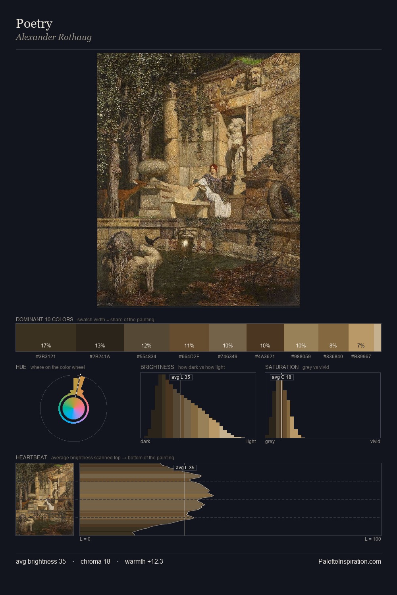Image resolution: width=397 pixels, height=595 pixels.
Task: Click 'swatch width = share of the painting' caption
Action: coord(116,320)
